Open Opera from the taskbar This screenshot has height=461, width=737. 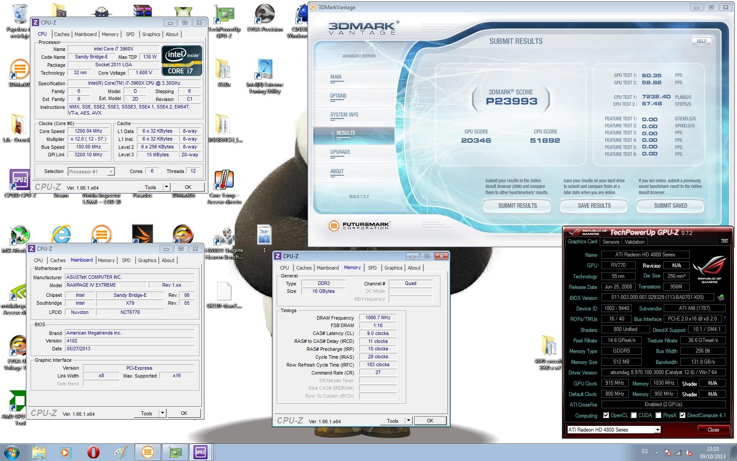[93, 452]
